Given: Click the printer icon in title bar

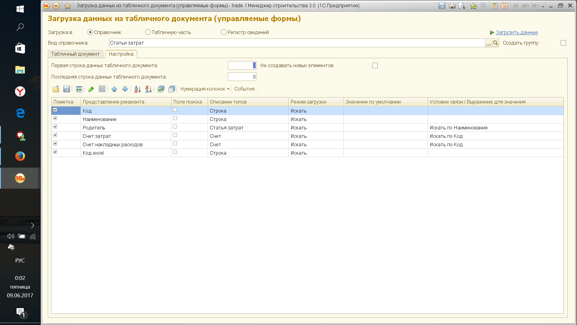Looking at the screenshot, I should pyautogui.click(x=452, y=6).
